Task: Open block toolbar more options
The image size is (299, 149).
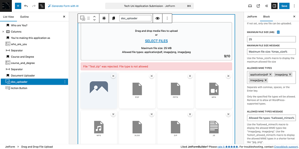Action: click(167, 18)
